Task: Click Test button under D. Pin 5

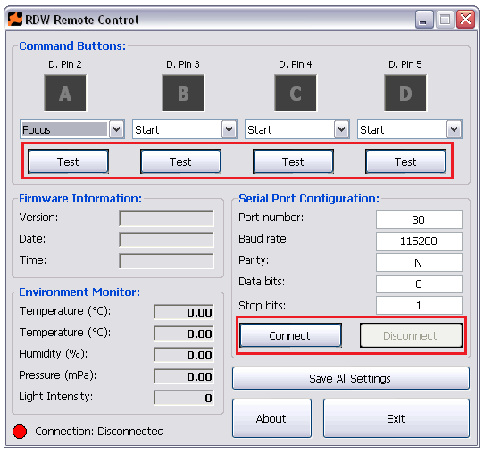Action: [x=405, y=161]
